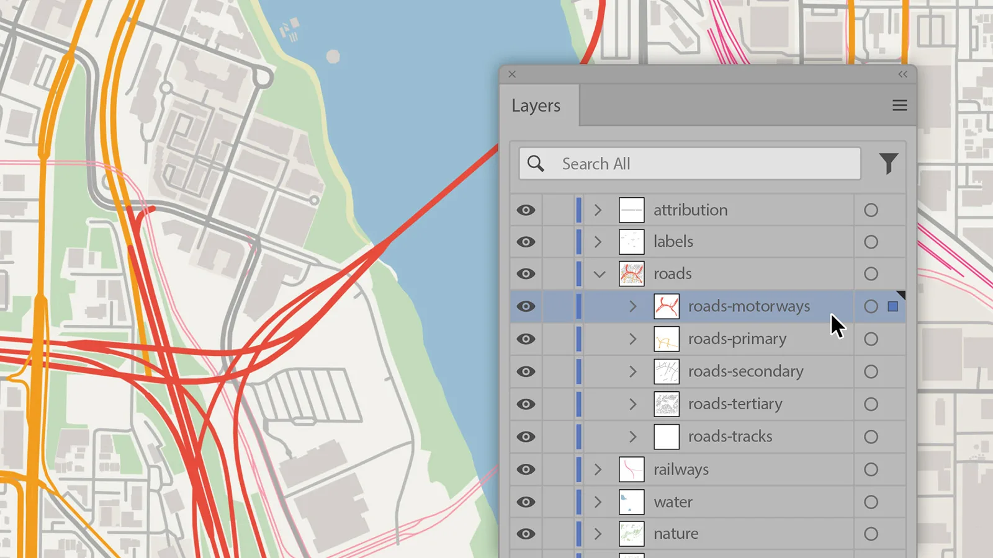This screenshot has height=558, width=993.
Task: Select the labels layer name
Action: 673,242
